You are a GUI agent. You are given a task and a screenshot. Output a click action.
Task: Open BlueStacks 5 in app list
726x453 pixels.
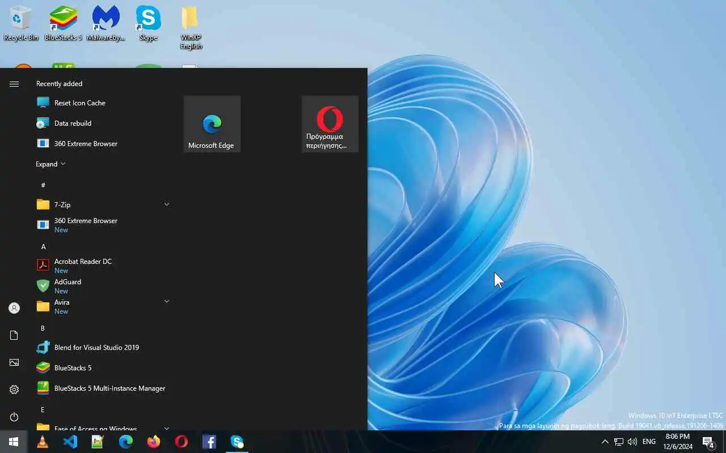click(102, 368)
